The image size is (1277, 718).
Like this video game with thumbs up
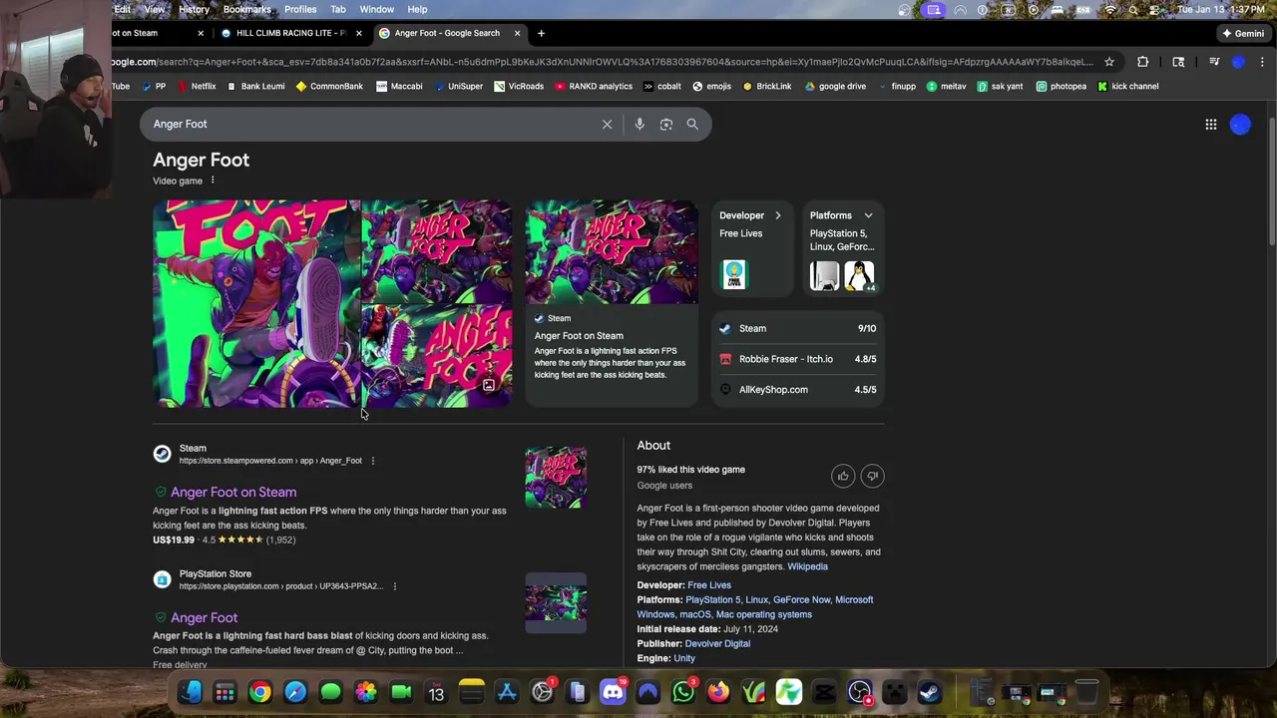(843, 477)
